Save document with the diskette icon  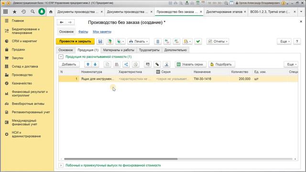point(100,42)
